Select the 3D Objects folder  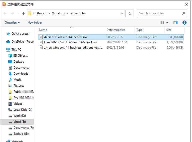tap(20, 56)
